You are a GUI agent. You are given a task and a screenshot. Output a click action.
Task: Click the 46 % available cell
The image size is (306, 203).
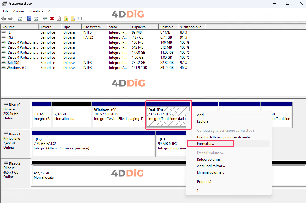[x=184, y=68]
